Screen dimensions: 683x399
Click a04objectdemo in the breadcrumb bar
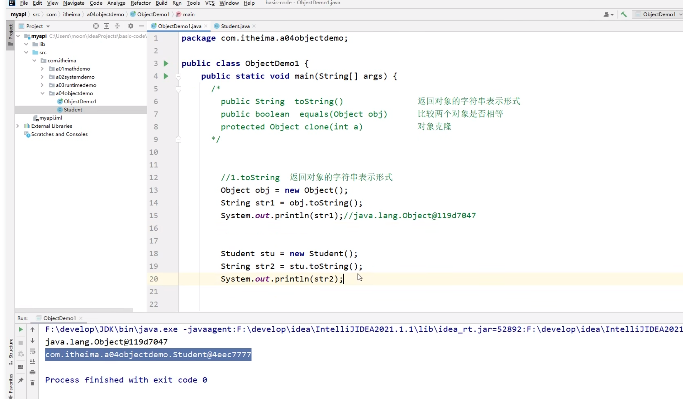105,14
